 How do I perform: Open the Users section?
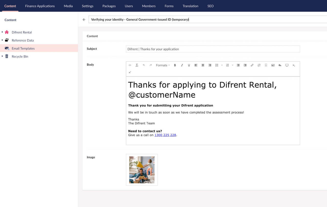[129, 6]
